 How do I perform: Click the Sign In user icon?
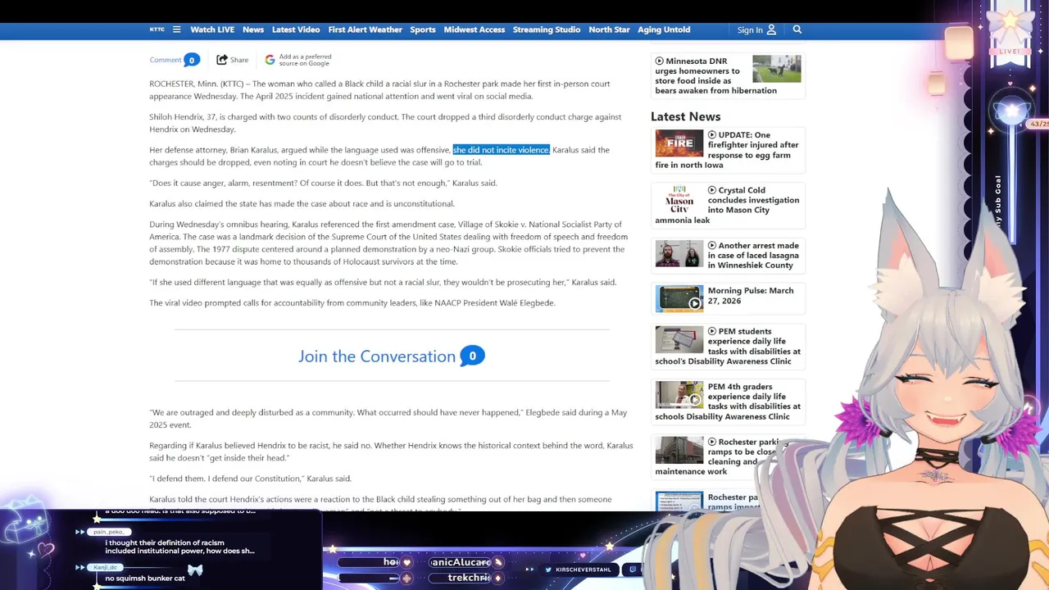771,29
